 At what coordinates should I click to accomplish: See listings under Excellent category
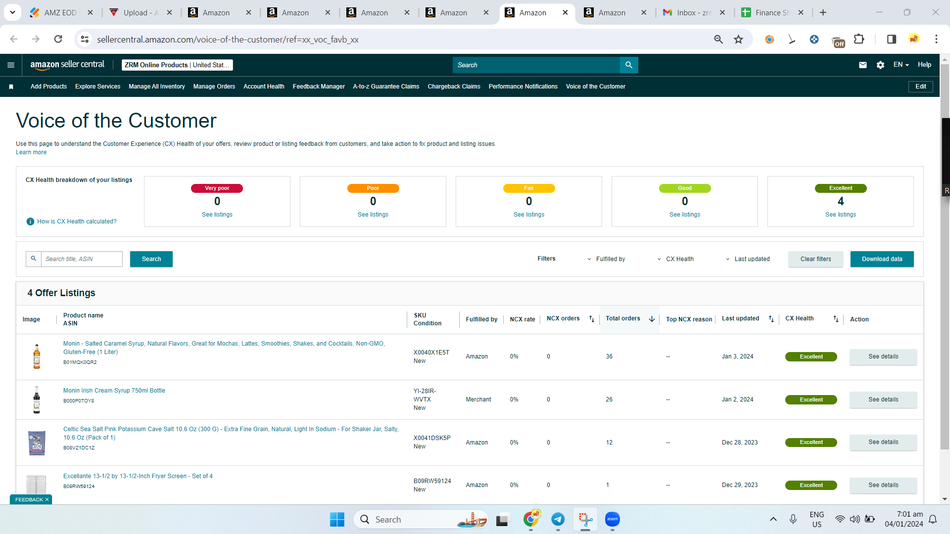(841, 215)
